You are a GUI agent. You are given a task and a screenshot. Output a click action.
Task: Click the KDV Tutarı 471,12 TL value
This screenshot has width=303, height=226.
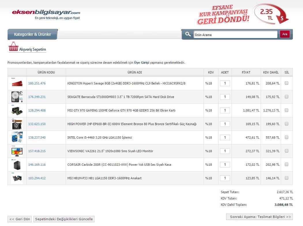[x=286, y=198]
